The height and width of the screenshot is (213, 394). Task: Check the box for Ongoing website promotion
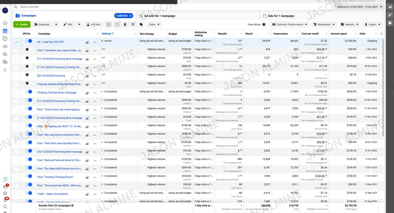(16, 84)
